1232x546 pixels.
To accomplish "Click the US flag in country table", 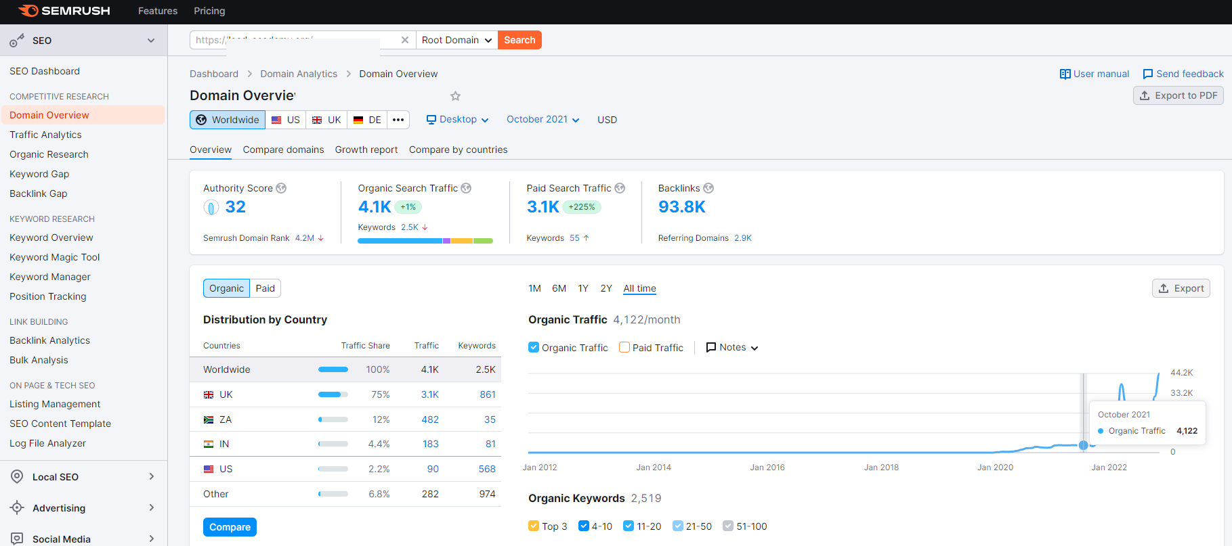I will pyautogui.click(x=209, y=469).
